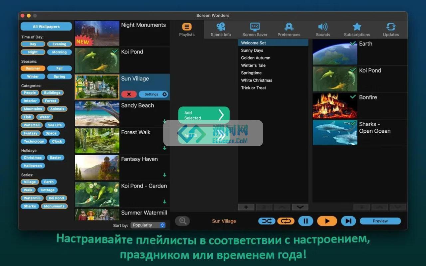Open the Updates tab
The image size is (426, 266).
tap(391, 30)
